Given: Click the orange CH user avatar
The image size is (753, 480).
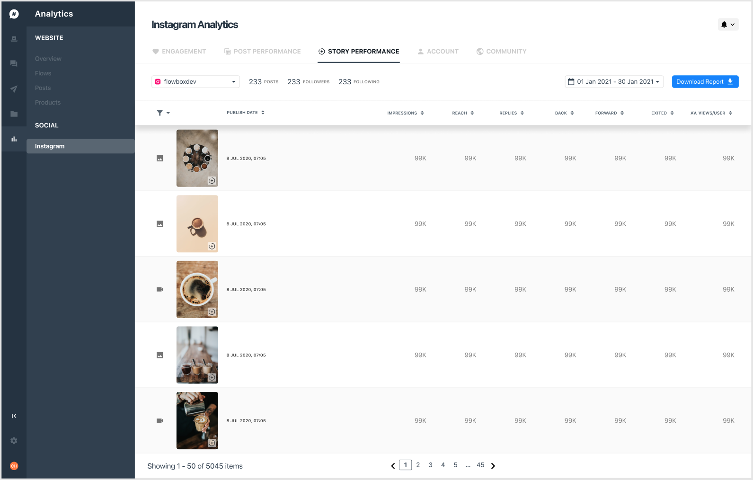Looking at the screenshot, I should (x=14, y=466).
